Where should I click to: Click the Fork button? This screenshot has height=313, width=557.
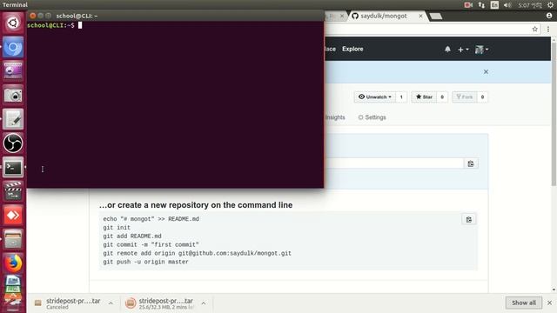pos(465,97)
